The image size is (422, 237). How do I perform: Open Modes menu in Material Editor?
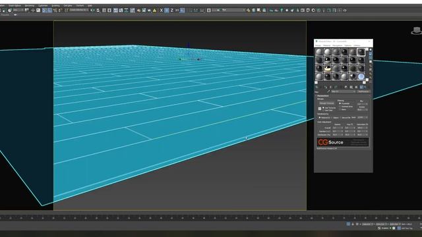(318, 45)
